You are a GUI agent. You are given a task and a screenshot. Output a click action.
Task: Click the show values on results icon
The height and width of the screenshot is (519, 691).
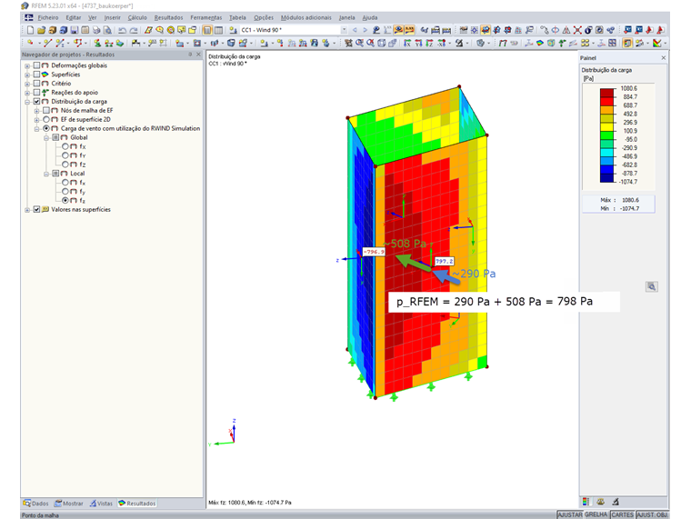(409, 30)
